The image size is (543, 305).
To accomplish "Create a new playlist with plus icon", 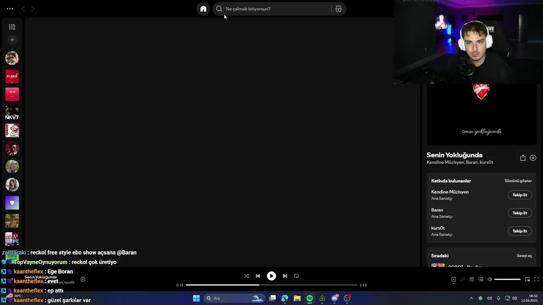I will (x=12, y=40).
